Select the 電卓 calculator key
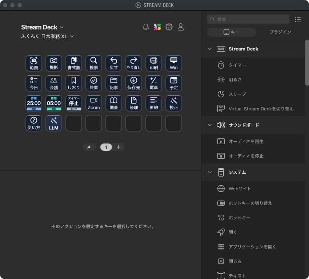Viewport: 309px width, 279px height. click(x=154, y=83)
